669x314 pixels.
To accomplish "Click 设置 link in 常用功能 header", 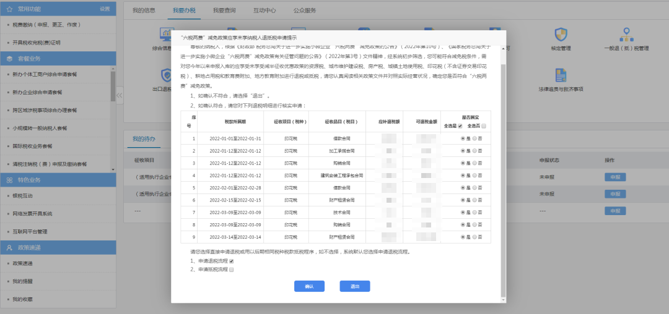I will pos(105,9).
